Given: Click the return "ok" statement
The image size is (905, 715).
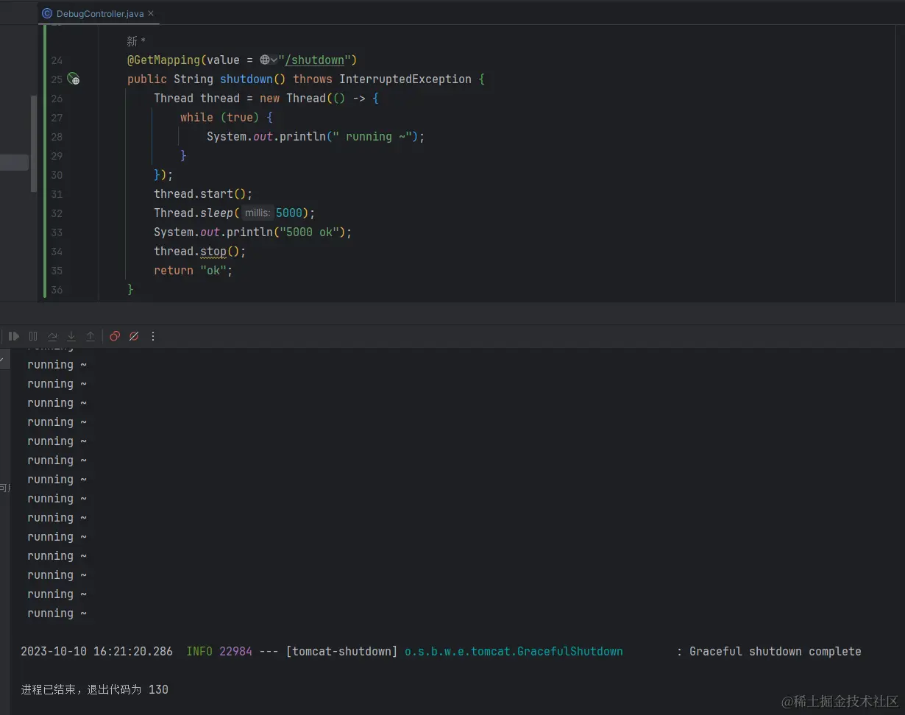Looking at the screenshot, I should click(x=194, y=271).
